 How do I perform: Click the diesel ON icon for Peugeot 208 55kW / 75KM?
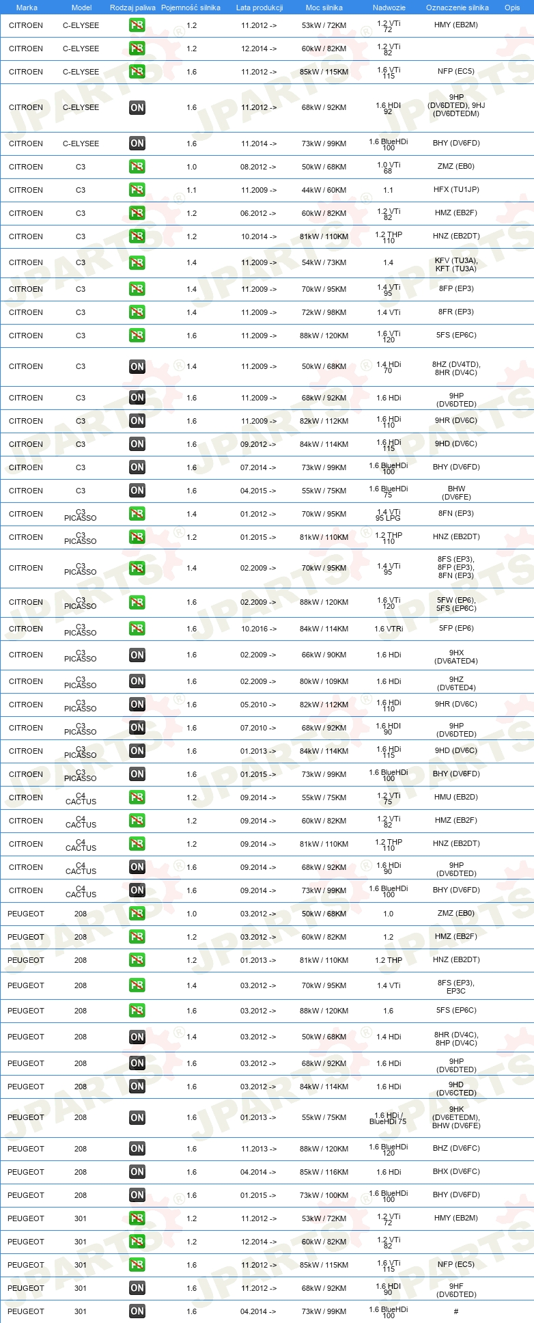point(137,1118)
